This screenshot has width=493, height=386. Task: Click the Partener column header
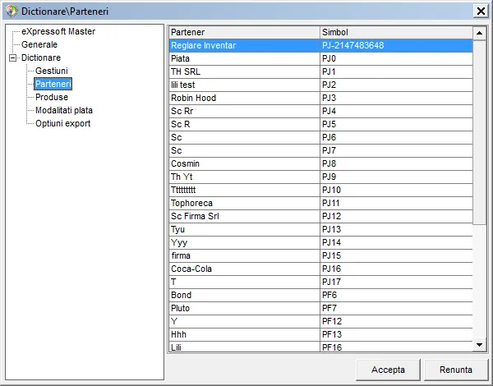(244, 32)
